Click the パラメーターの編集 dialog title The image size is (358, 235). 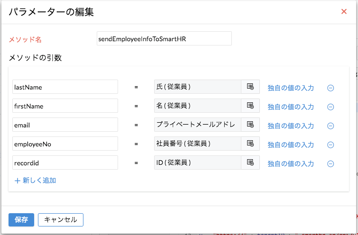tap(51, 12)
